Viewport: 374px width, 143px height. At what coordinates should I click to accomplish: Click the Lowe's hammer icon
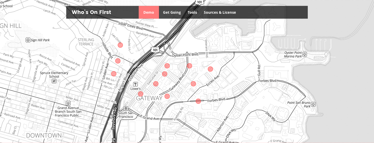coord(135,84)
